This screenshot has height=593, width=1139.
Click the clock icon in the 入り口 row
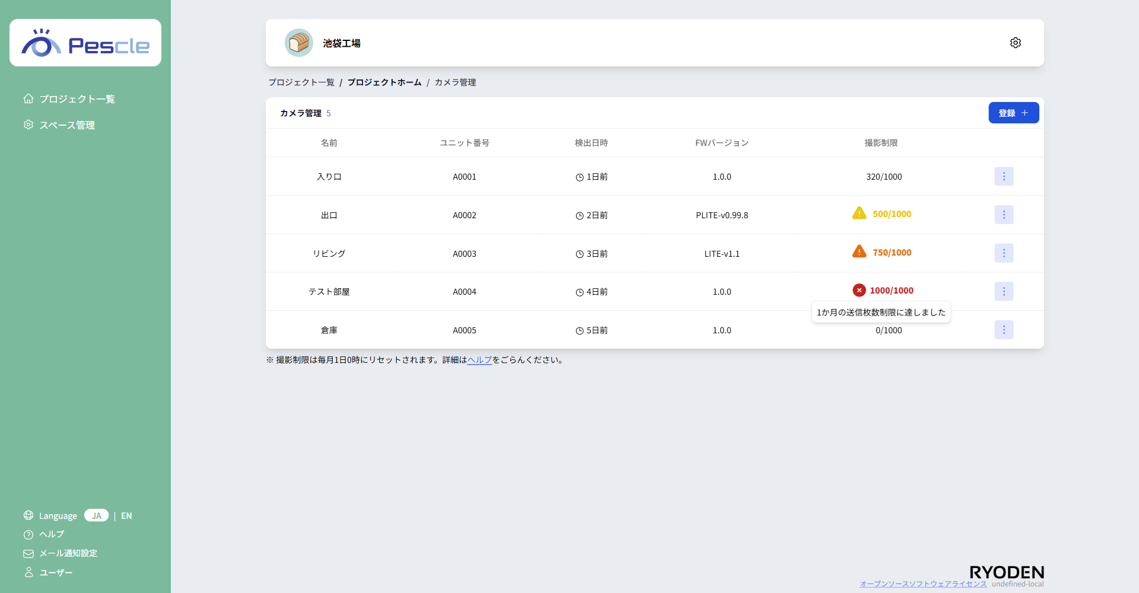click(580, 177)
